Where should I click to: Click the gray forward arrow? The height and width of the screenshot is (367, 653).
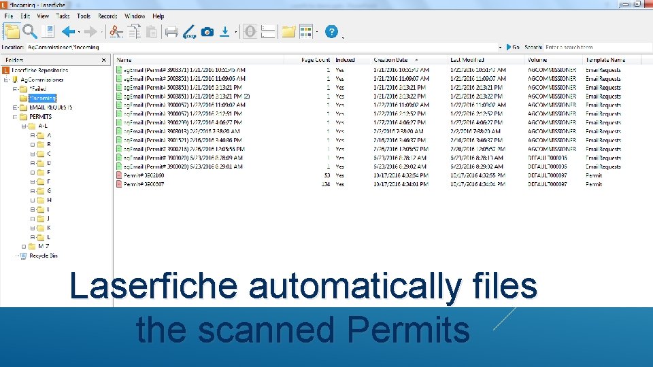[x=90, y=32]
